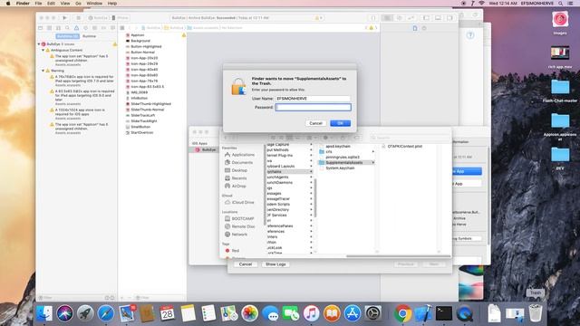This screenshot has width=580, height=326.
Task: Click the horizontal scrollbar in Finder window
Action: click(x=398, y=255)
